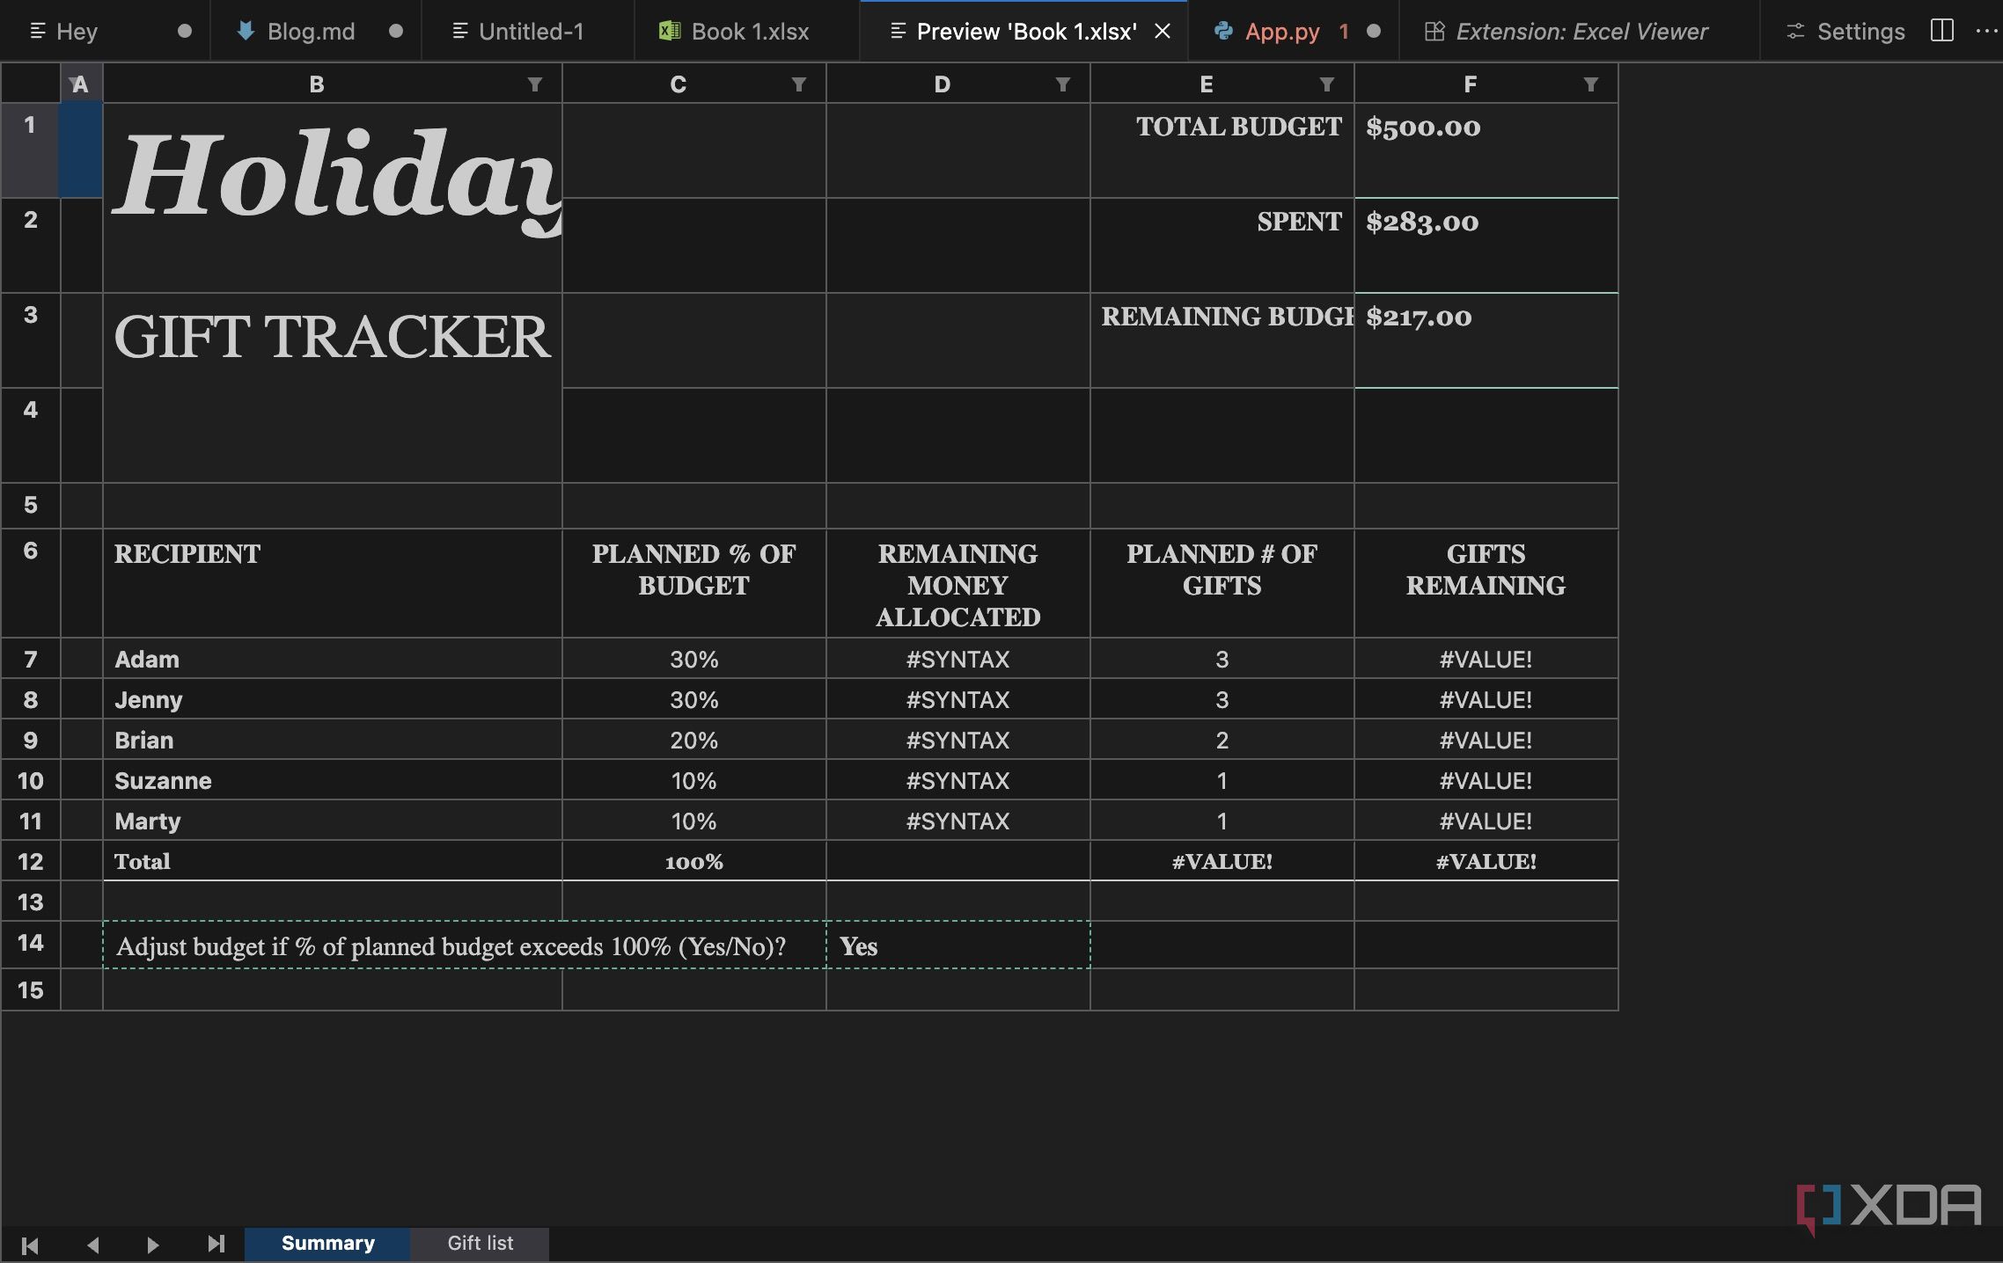Screen dimensions: 2003x1263
Task: Go to previous sheet arrow
Action: [92, 1245]
